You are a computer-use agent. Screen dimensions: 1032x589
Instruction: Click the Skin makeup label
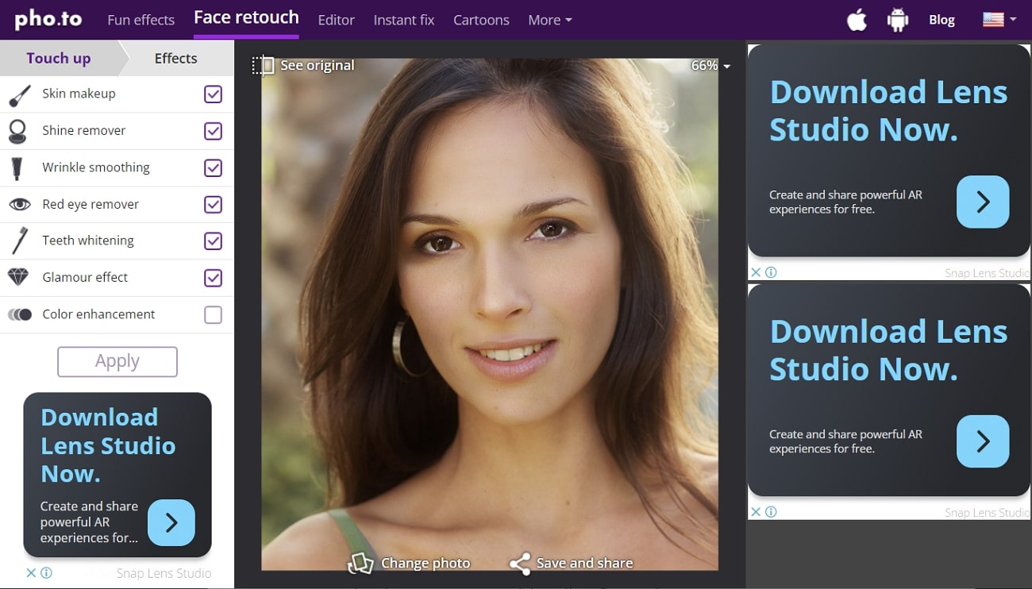79,94
